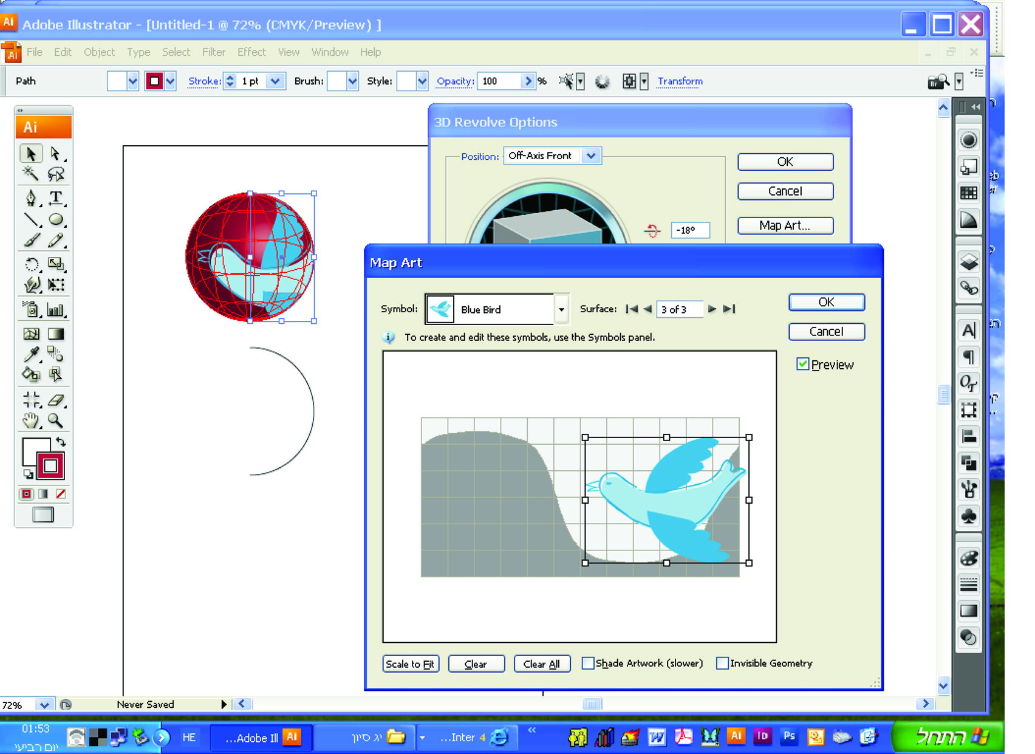The width and height of the screenshot is (1035, 754).
Task: Open the File menu
Action: point(35,52)
